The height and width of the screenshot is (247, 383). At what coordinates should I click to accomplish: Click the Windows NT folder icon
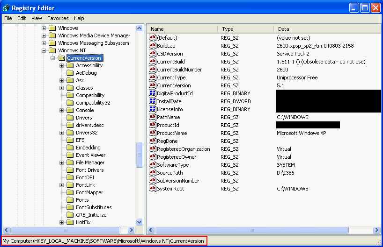pos(52,50)
